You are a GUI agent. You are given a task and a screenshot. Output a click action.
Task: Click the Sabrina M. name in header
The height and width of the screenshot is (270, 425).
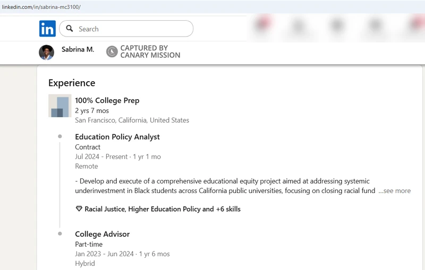pos(78,49)
